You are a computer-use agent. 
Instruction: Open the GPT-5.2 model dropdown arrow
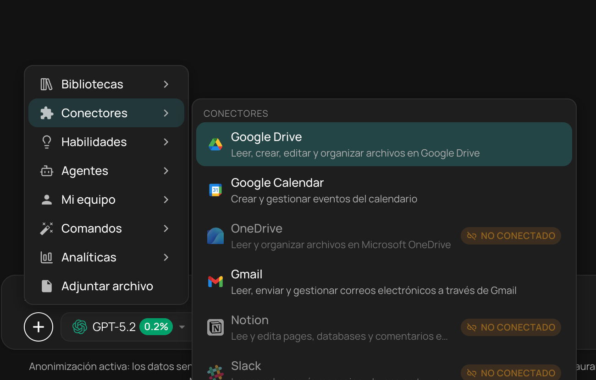(182, 327)
